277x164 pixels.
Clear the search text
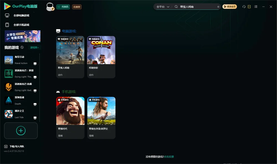(x=218, y=7)
